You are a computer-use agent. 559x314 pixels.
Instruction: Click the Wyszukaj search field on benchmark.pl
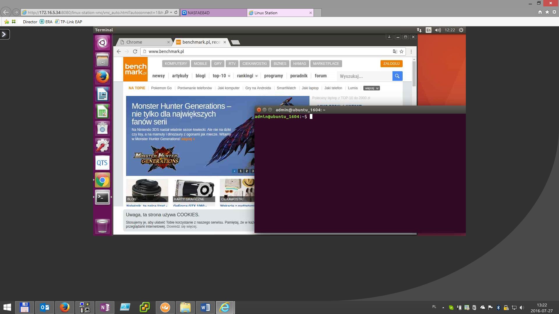pyautogui.click(x=365, y=76)
